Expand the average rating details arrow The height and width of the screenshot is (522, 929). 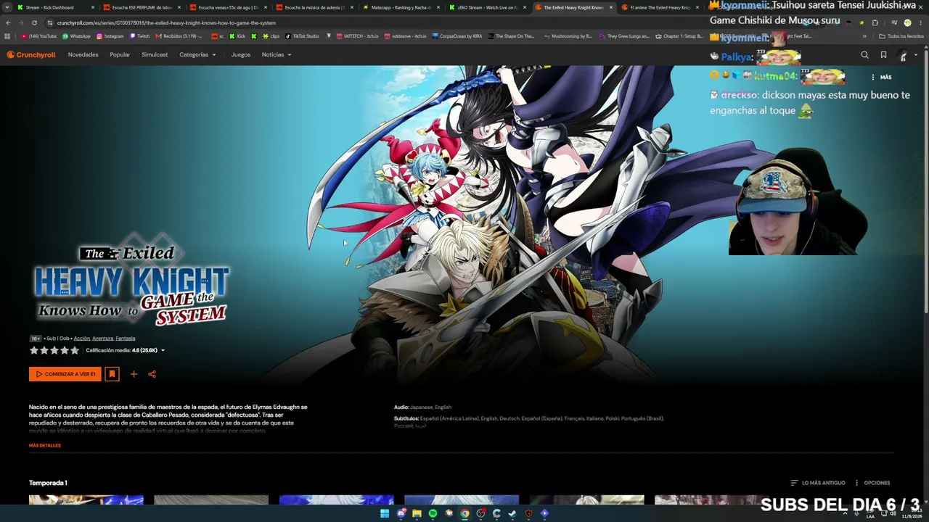coord(163,350)
